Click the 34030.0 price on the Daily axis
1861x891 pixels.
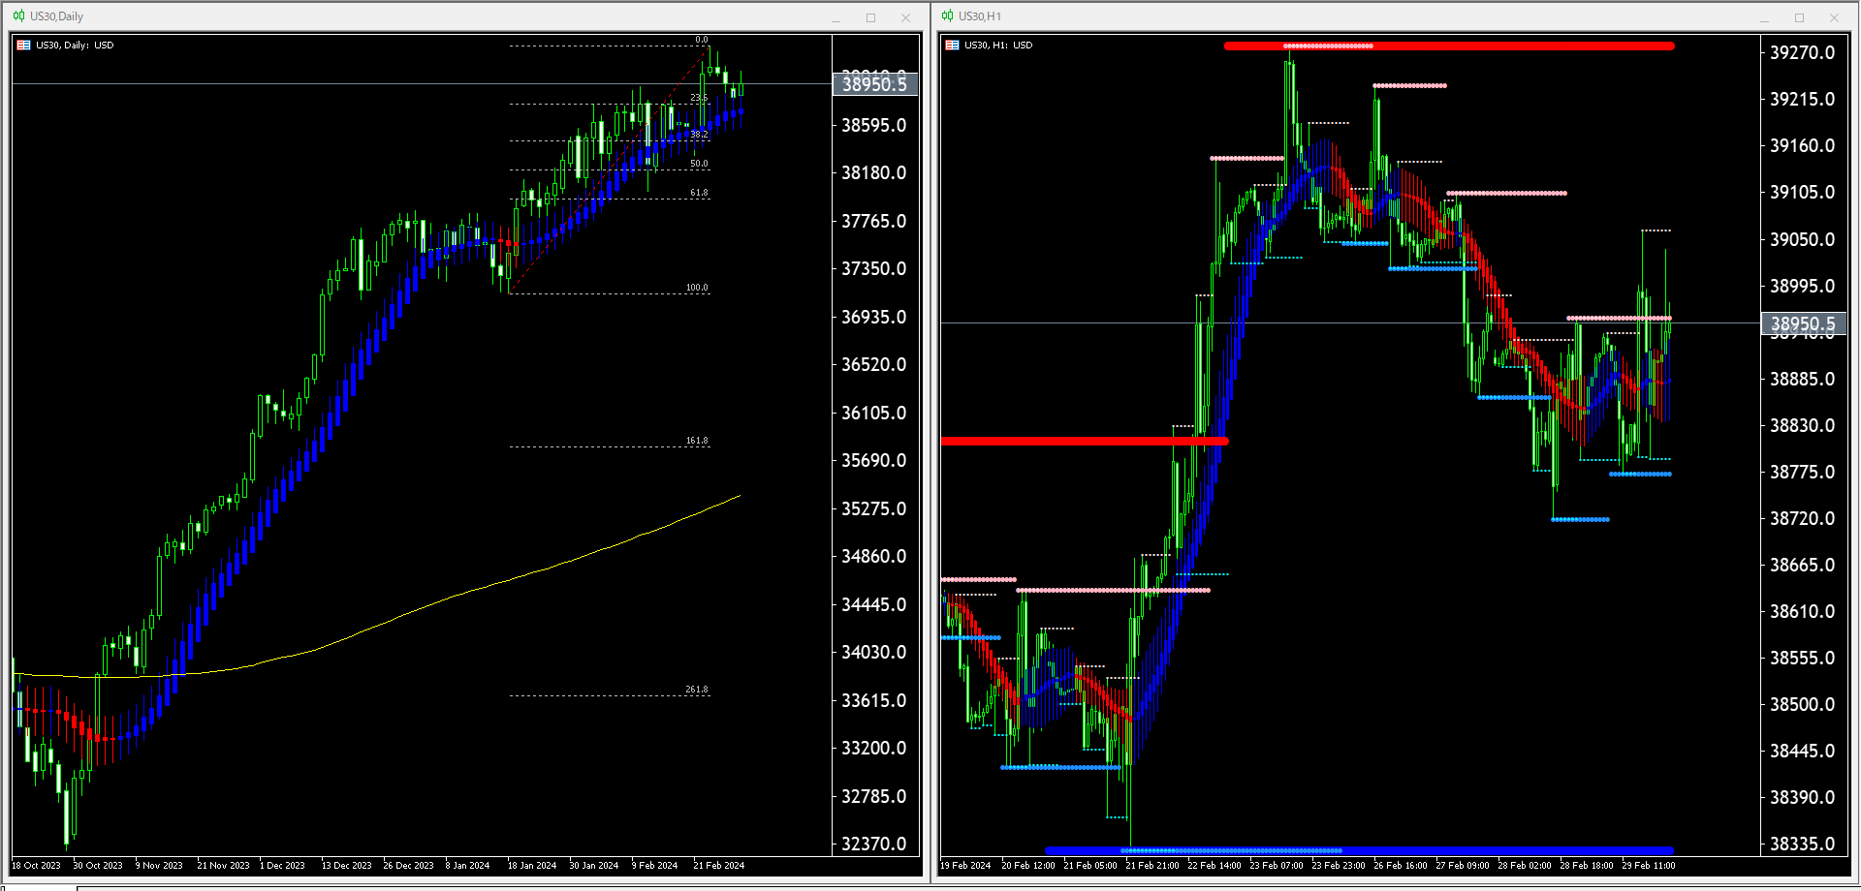(873, 652)
